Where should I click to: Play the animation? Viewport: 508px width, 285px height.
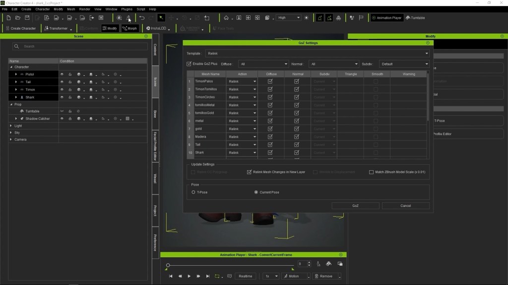point(189,276)
